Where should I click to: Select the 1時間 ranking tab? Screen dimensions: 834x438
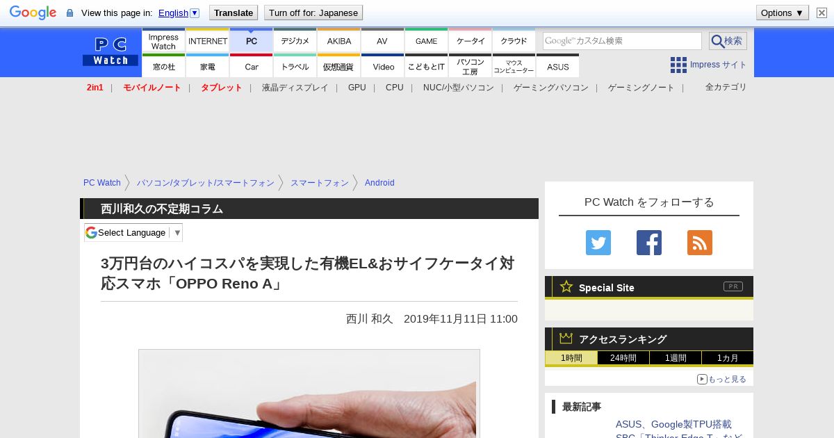click(571, 358)
